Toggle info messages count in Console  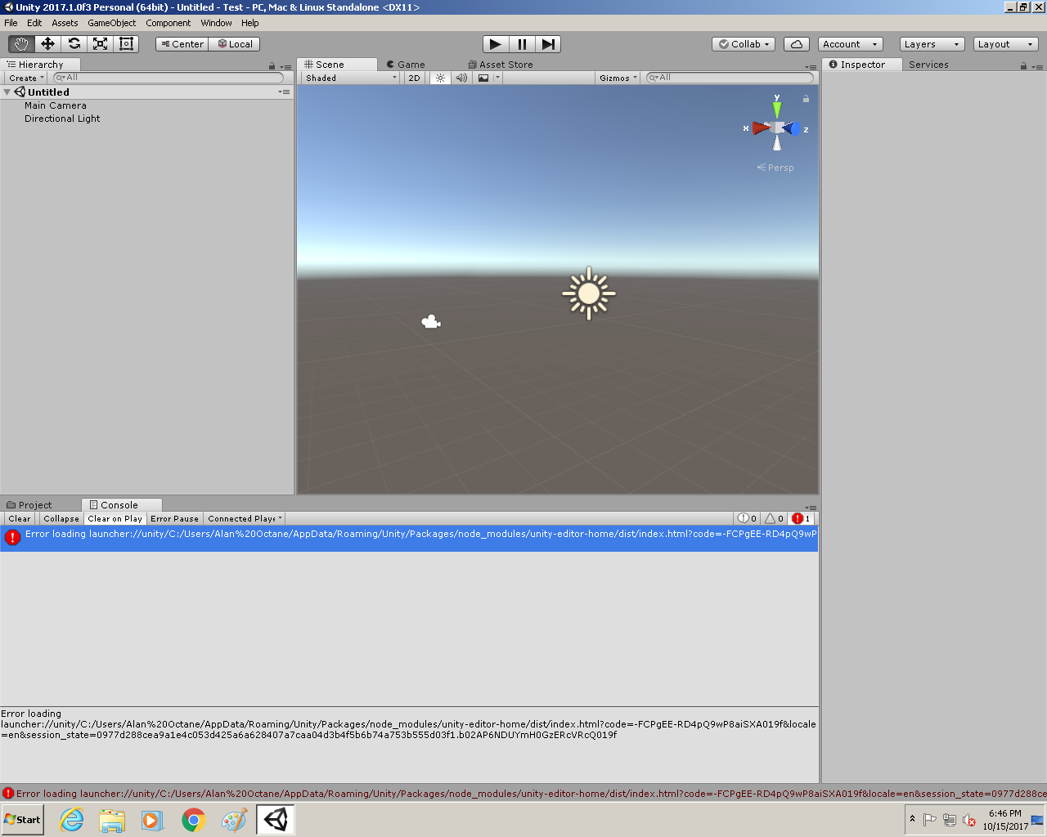[747, 518]
